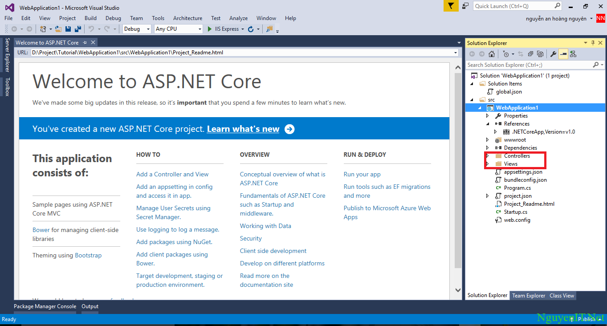Expand the Properties node
This screenshot has width=607, height=326.
[x=488, y=116]
